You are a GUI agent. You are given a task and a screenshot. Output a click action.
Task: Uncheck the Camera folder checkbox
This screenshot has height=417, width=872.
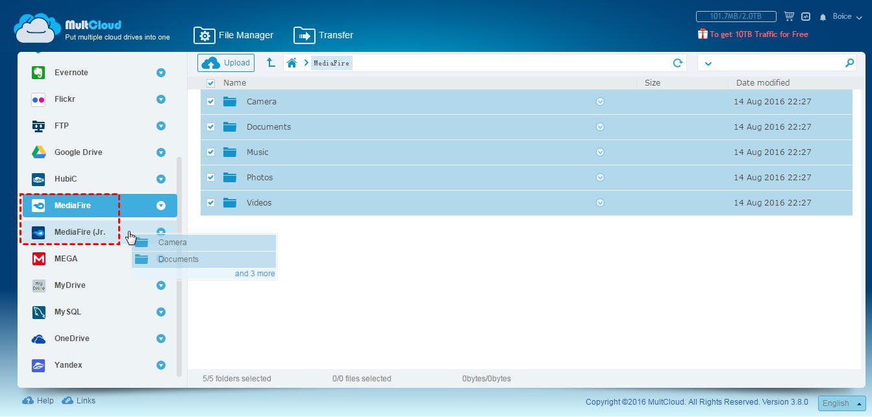tap(210, 102)
